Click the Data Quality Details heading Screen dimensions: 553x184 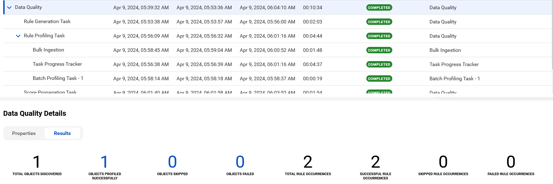coord(35,114)
